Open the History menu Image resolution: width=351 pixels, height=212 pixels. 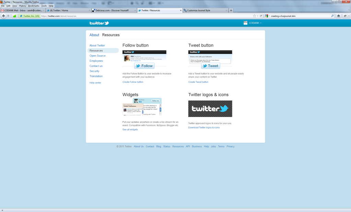click(22, 6)
